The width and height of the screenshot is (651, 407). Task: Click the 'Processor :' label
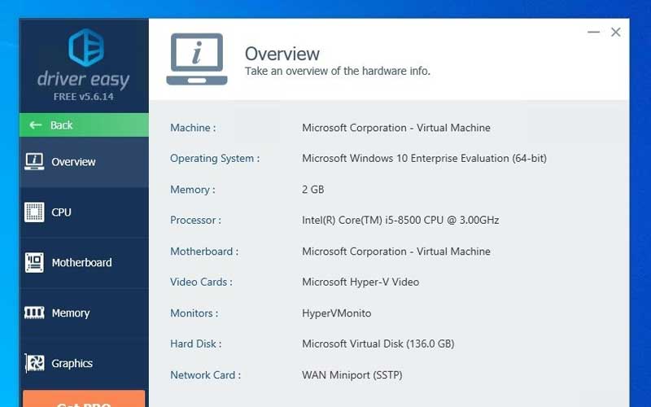pyautogui.click(x=195, y=220)
